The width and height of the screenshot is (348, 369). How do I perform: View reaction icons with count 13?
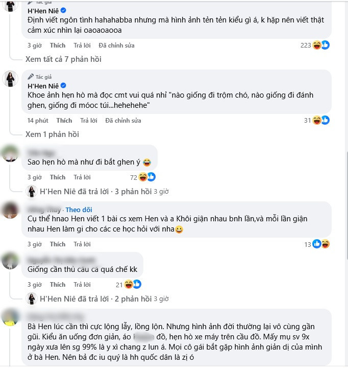[321, 244]
